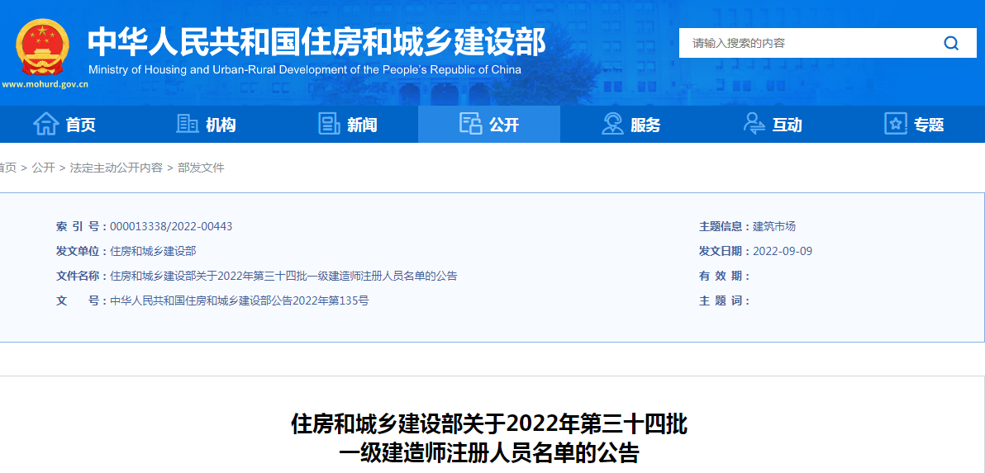This screenshot has height=473, width=985.
Task: Open the 机构 menu item
Action: tap(221, 125)
